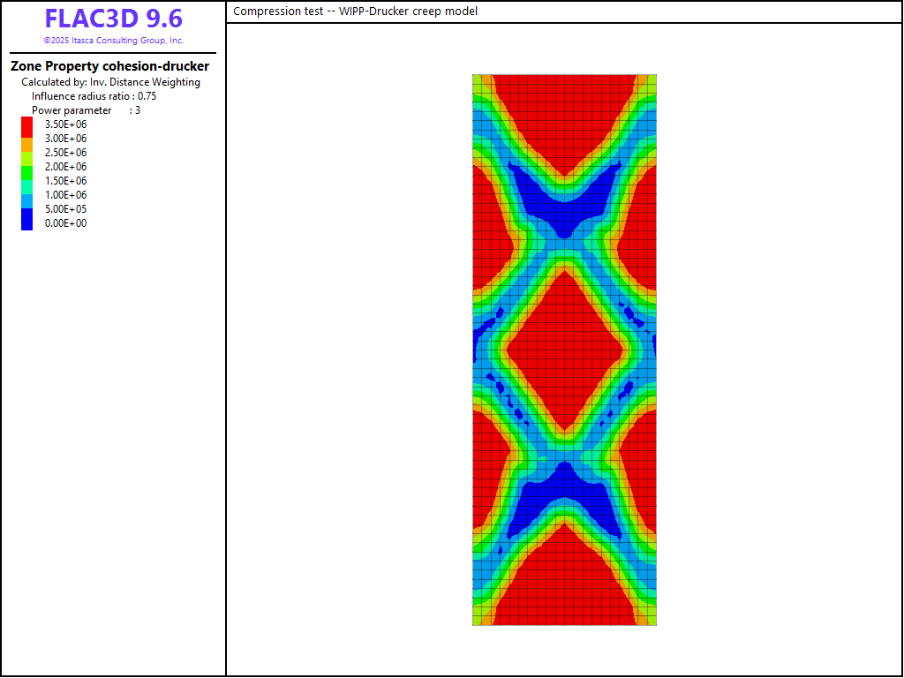Select the Influence radius ratio 0.75 entry
Viewport: 904px width, 678px height.
[94, 96]
